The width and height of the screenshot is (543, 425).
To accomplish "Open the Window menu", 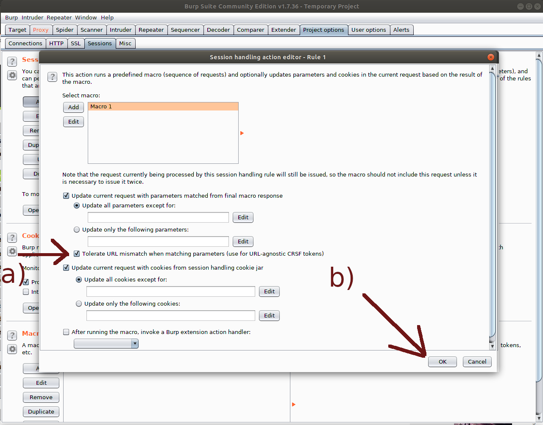I will click(x=86, y=17).
